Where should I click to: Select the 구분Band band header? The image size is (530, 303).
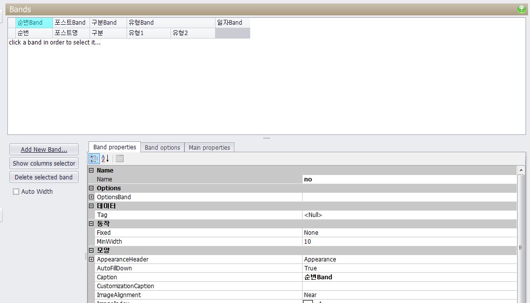[108, 23]
